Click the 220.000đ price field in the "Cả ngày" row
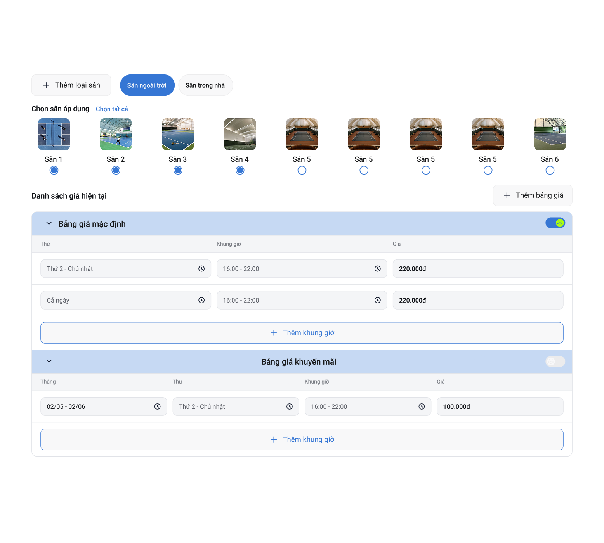 tap(478, 300)
